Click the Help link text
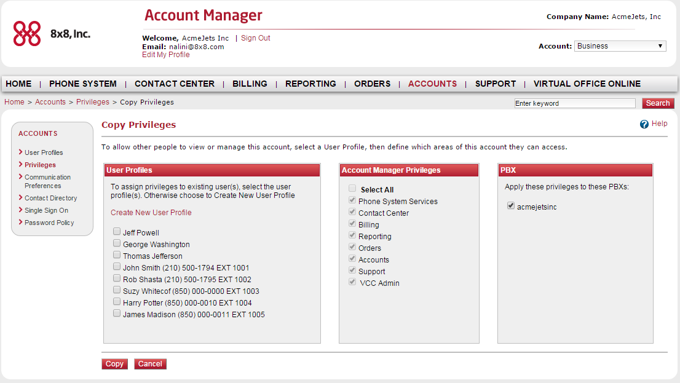The image size is (680, 383). point(659,124)
